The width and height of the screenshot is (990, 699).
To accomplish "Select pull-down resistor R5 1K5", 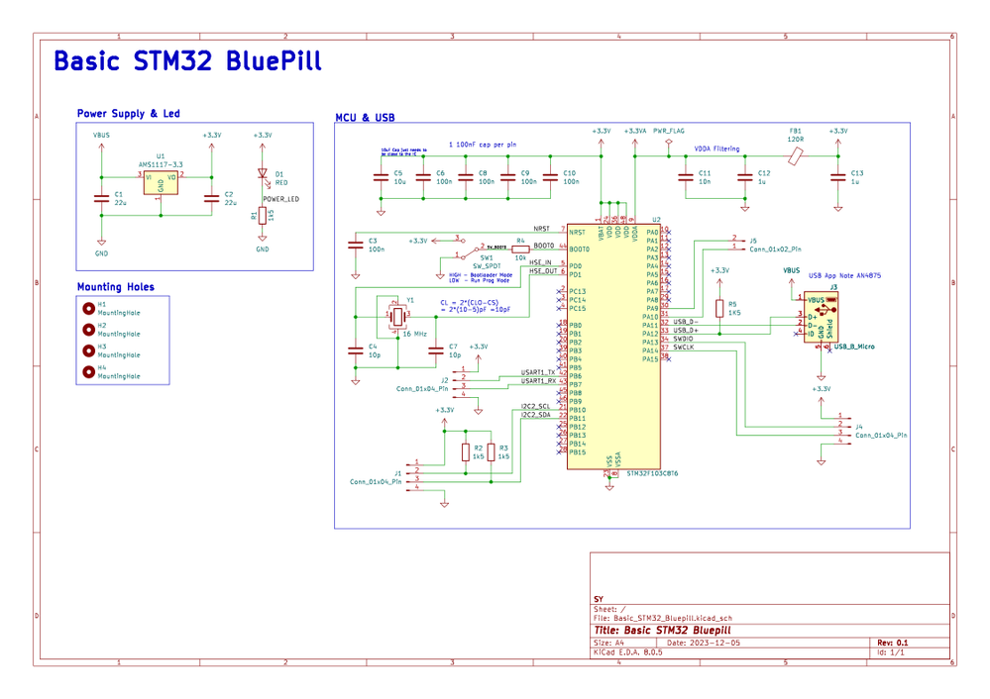I will coord(719,307).
